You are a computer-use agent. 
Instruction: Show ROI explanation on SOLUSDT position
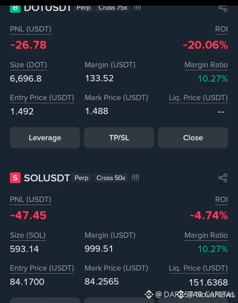221,200
